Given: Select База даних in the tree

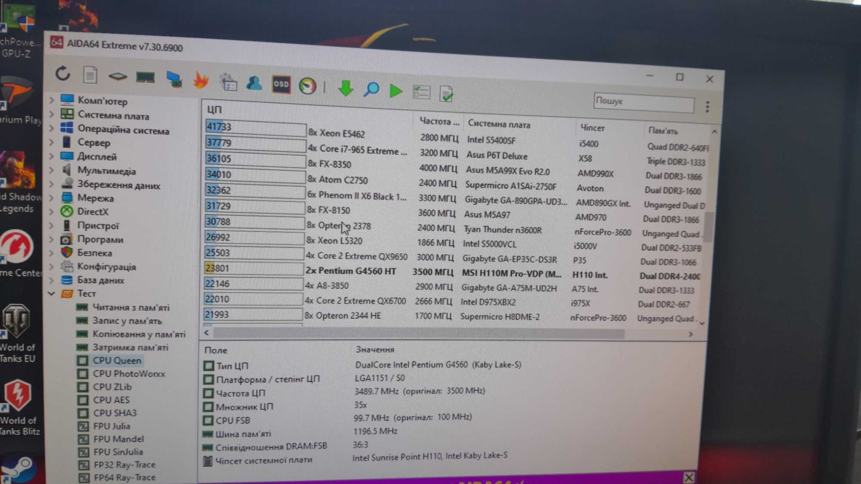Looking at the screenshot, I should (x=101, y=280).
